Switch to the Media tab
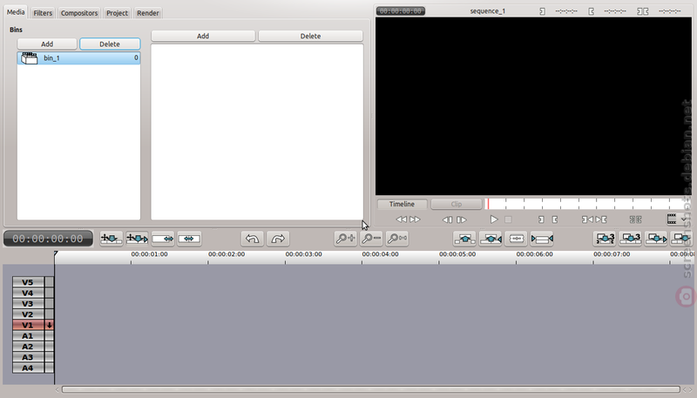Image resolution: width=697 pixels, height=398 pixels. click(16, 12)
